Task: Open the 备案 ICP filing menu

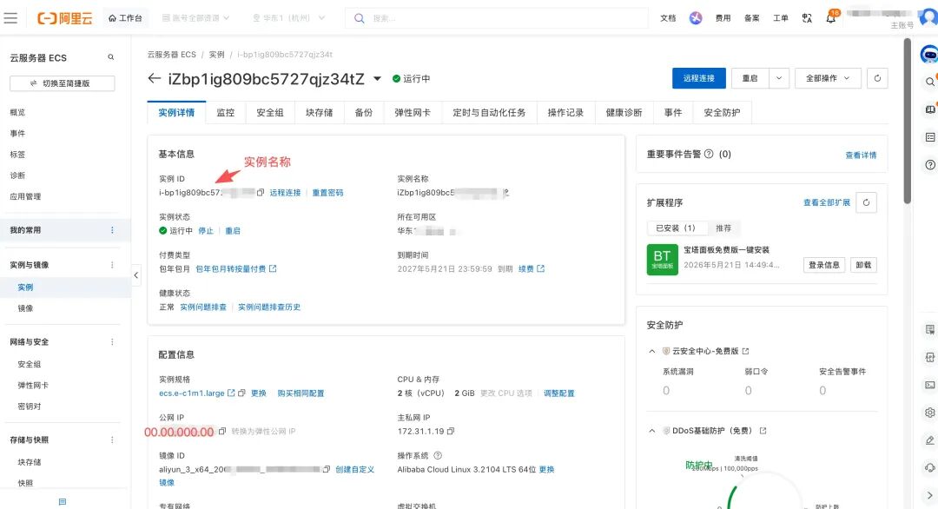Action: coord(751,18)
